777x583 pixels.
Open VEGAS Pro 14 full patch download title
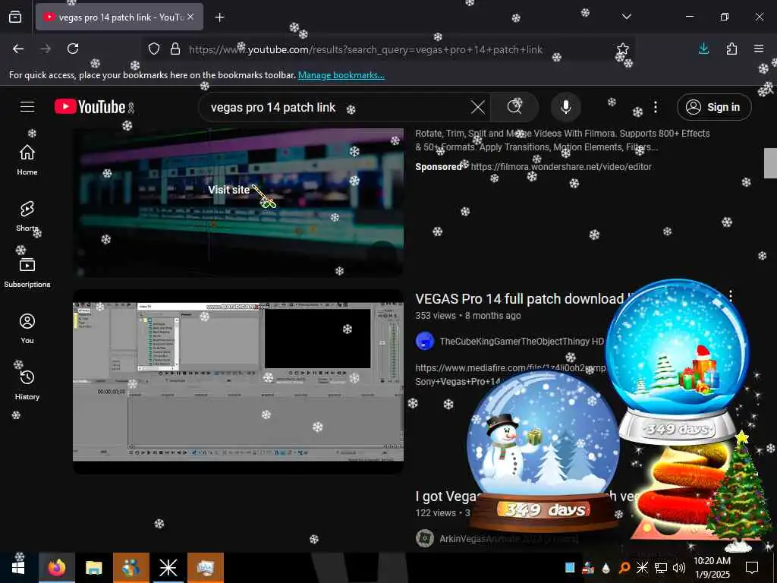tap(519, 299)
